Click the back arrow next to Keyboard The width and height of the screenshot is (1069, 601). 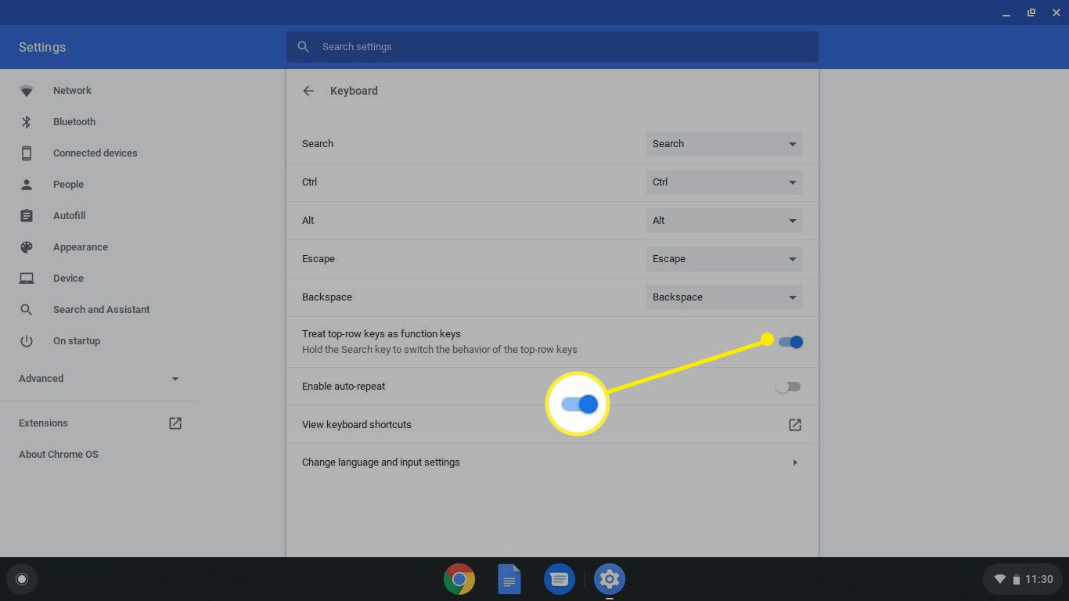[308, 91]
